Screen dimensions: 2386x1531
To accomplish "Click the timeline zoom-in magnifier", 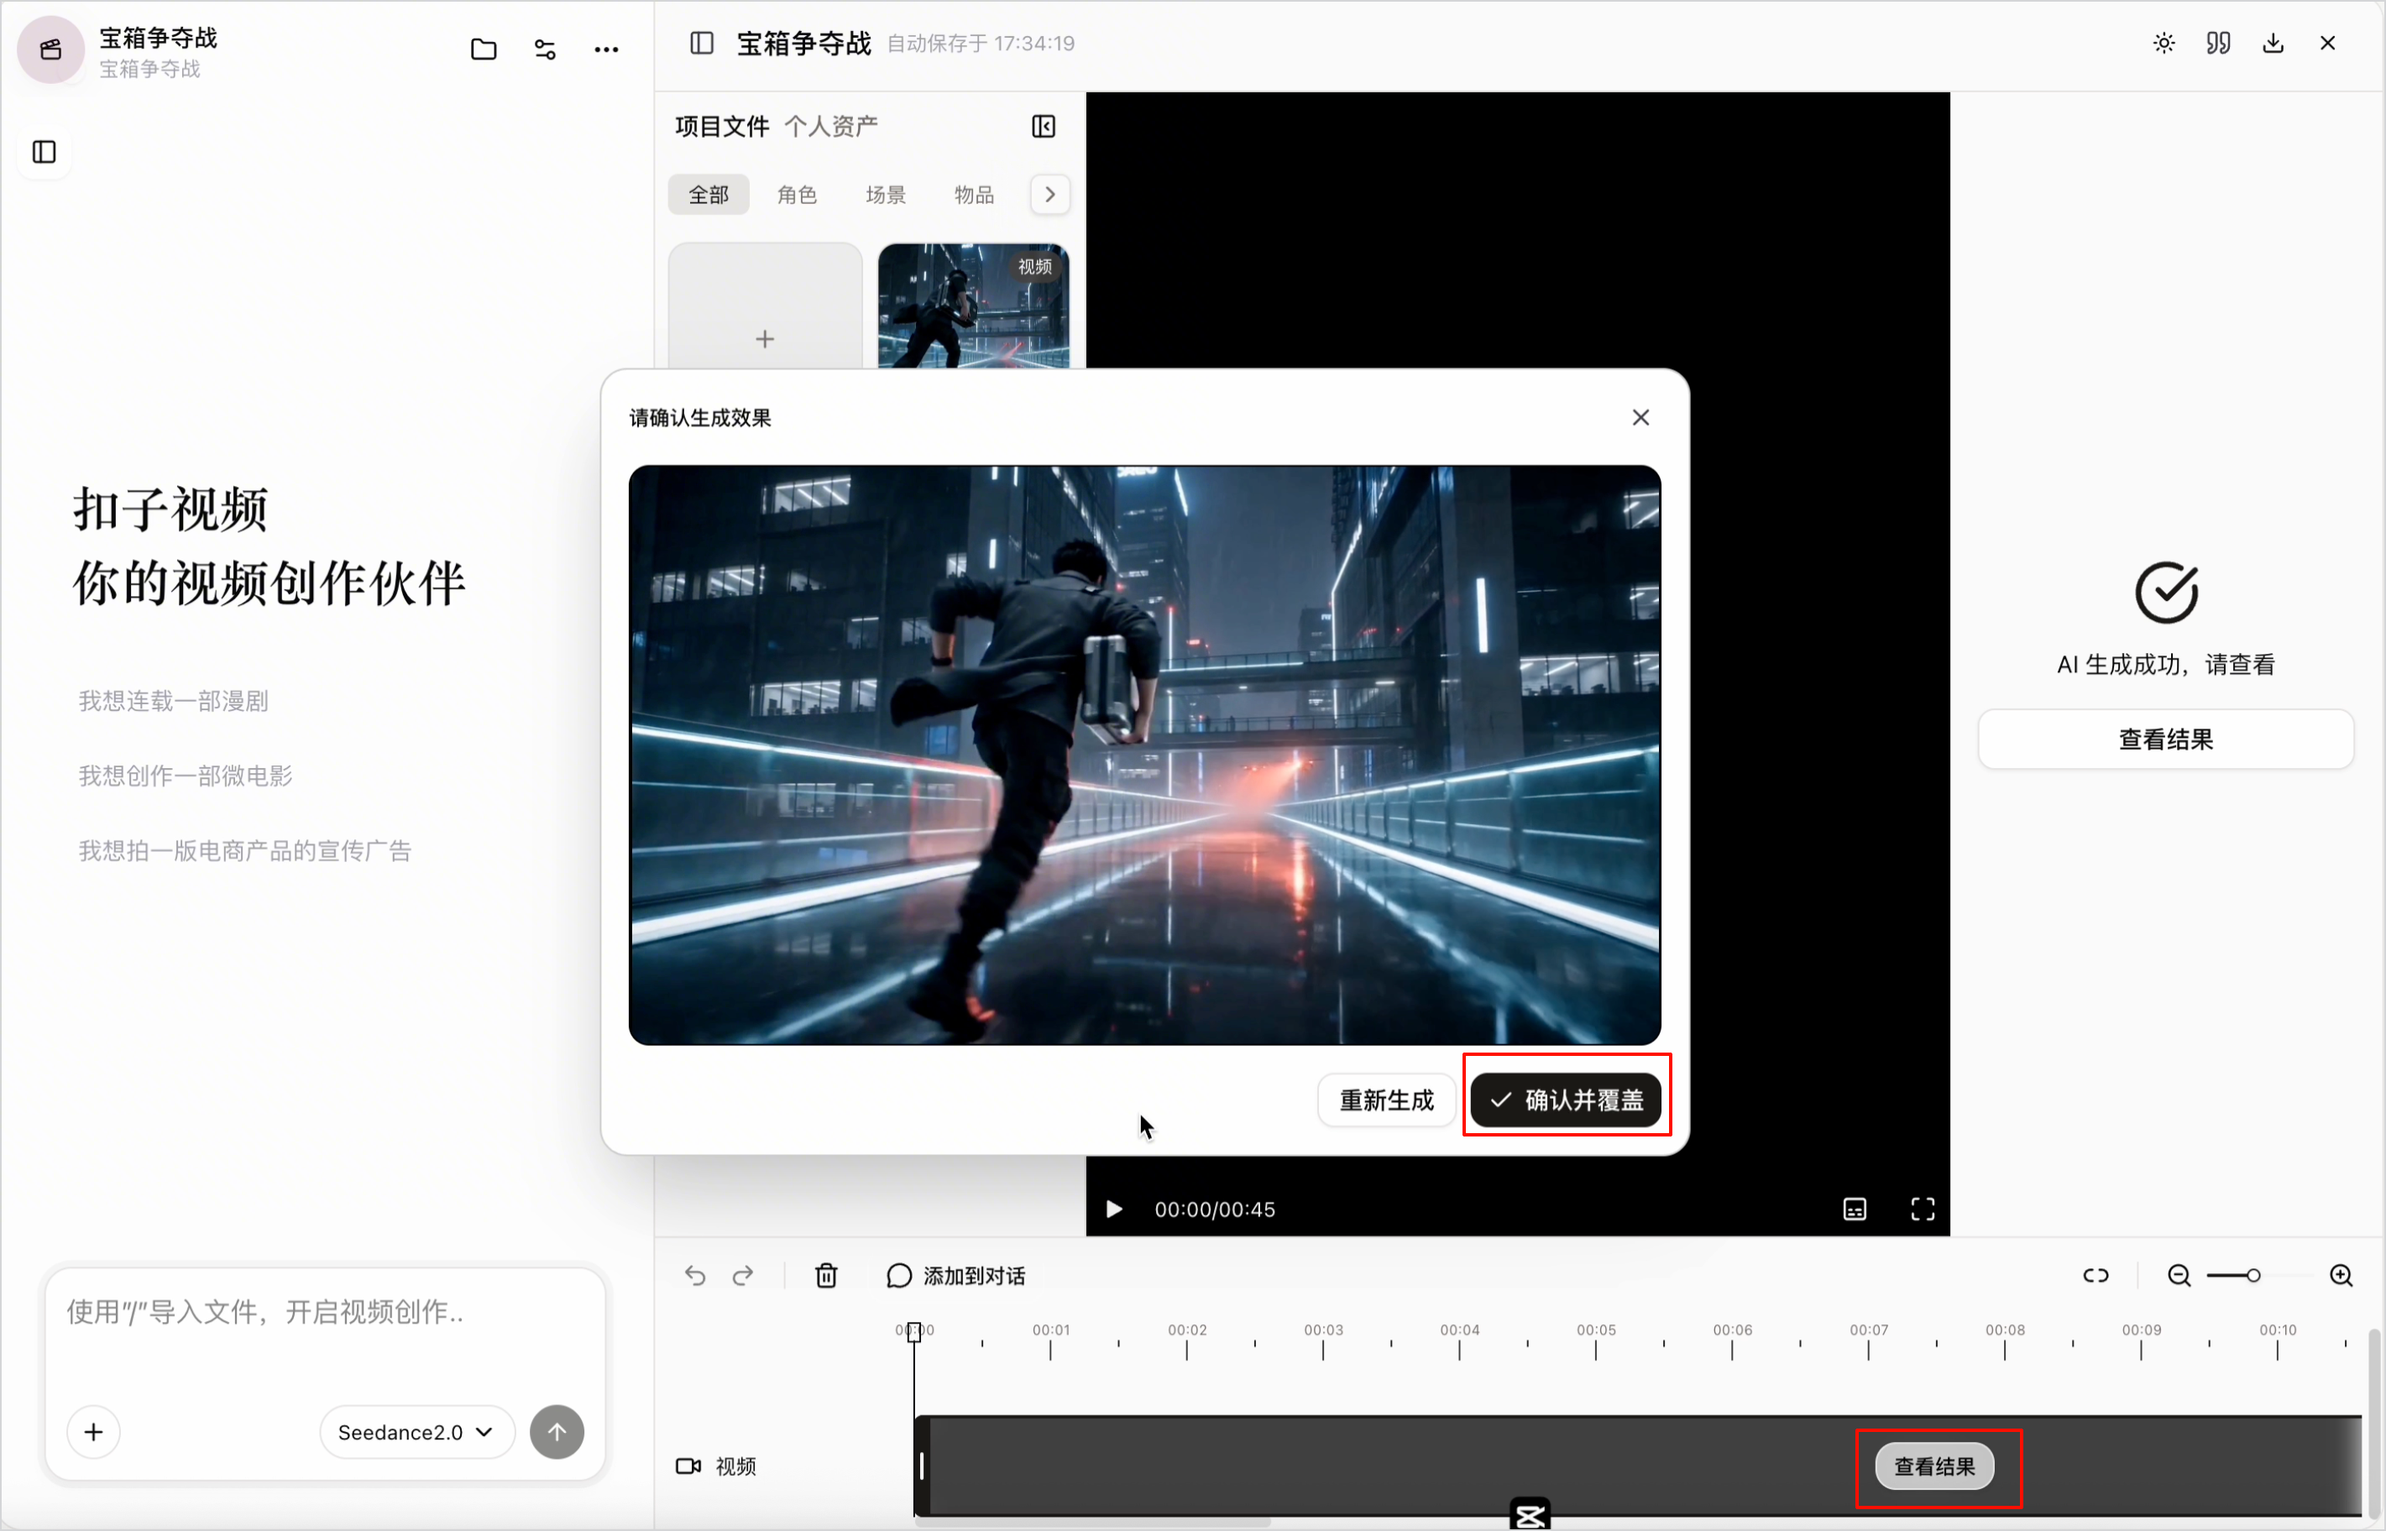I will point(2342,1276).
